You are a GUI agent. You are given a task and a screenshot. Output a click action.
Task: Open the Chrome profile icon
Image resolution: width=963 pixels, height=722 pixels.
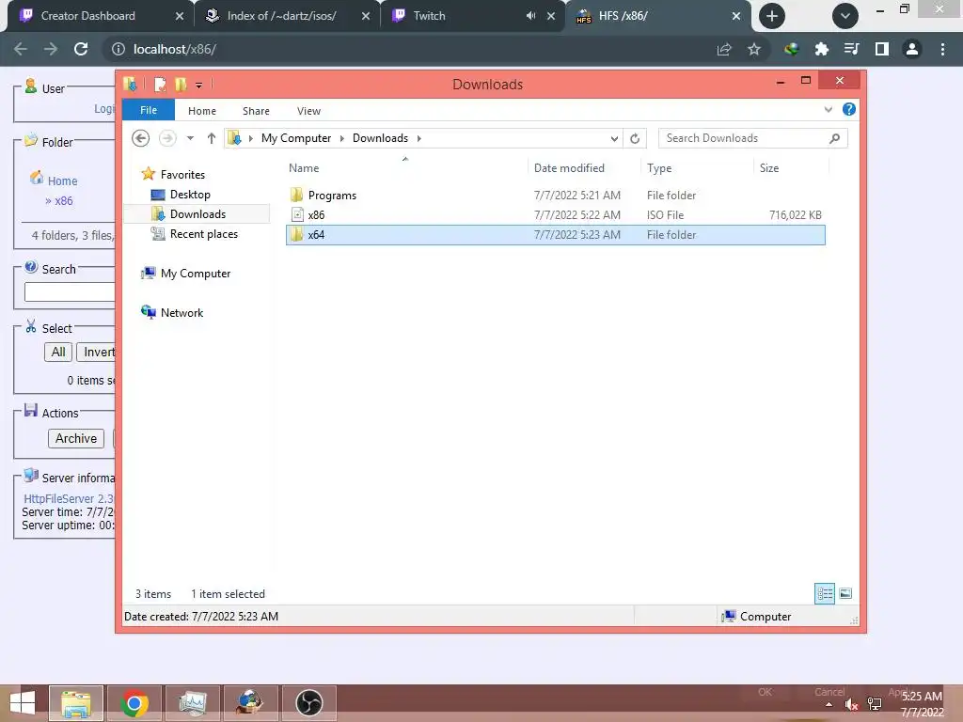912,49
